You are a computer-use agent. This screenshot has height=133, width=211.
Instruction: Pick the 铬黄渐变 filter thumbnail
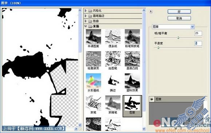pos(93,59)
